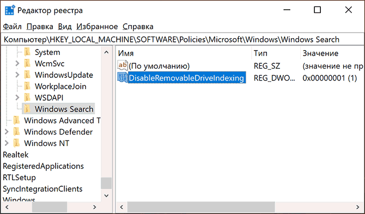Viewport: 365px width, 214px height.
Task: Click the REG_DWO... type cell
Action: pyautogui.click(x=274, y=78)
